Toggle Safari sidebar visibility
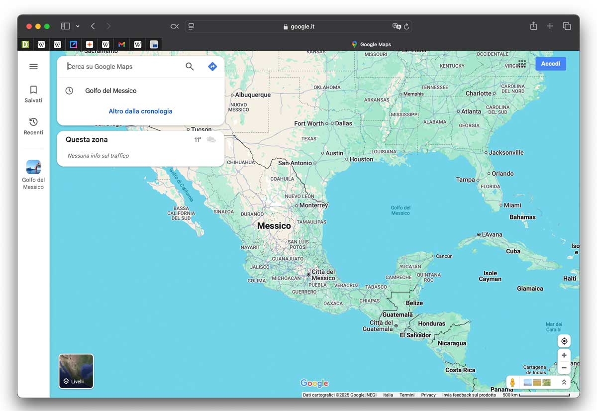The width and height of the screenshot is (597, 411). [x=65, y=26]
